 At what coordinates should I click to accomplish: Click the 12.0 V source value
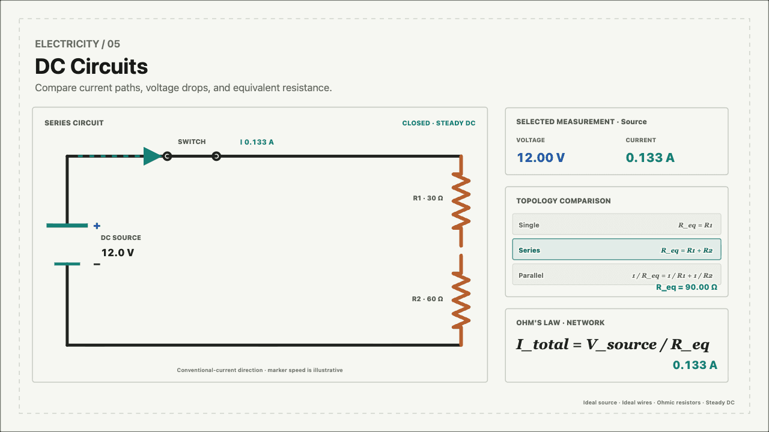click(x=118, y=253)
